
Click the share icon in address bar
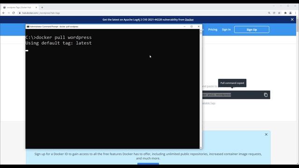(x=274, y=13)
